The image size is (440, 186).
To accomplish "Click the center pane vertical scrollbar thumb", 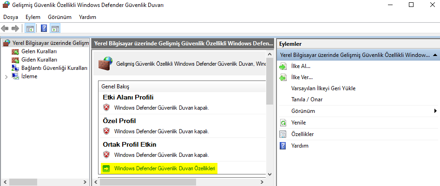I will [x=269, y=81].
